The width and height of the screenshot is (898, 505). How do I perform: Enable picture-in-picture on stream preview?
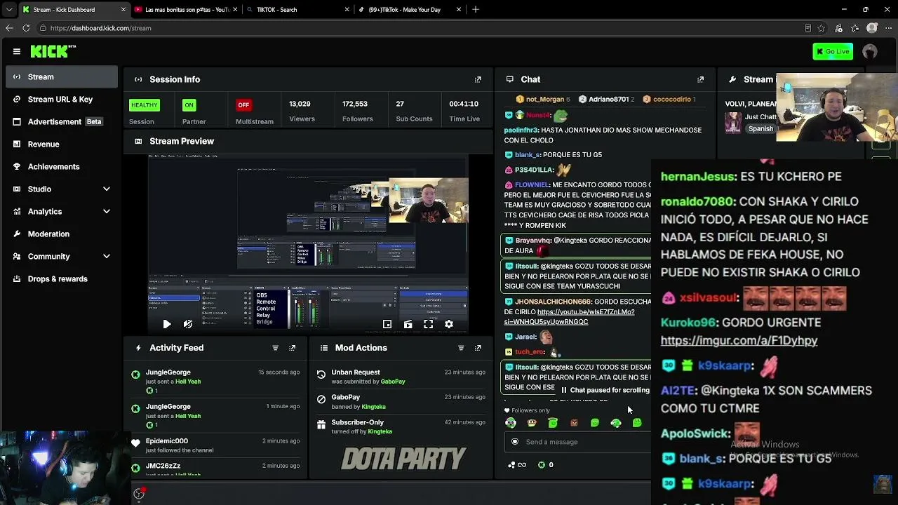387,324
